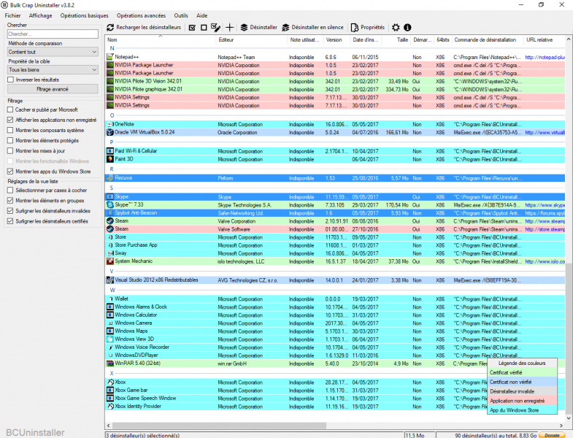Enable Sélectionner par cases à cocher
Image resolution: width=573 pixels, height=438 pixels.
pos(10,190)
